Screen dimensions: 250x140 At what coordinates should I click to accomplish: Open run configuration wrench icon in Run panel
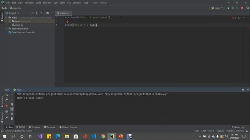(7, 100)
